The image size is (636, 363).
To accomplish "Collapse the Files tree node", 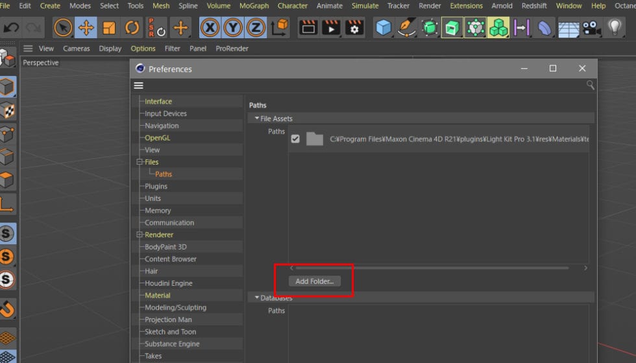I will 140,162.
